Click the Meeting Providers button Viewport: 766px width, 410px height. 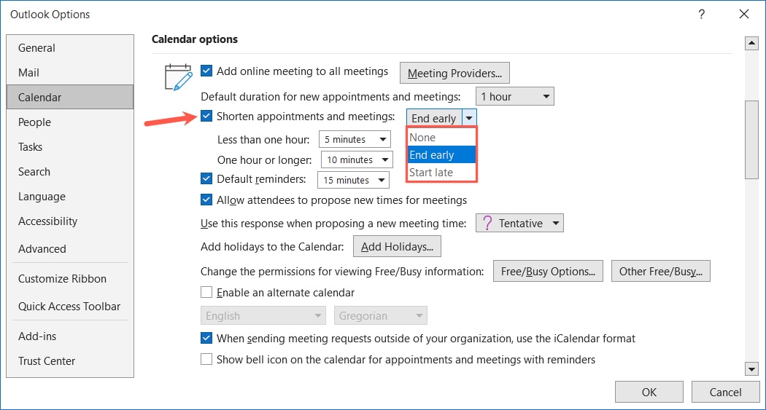pos(454,73)
